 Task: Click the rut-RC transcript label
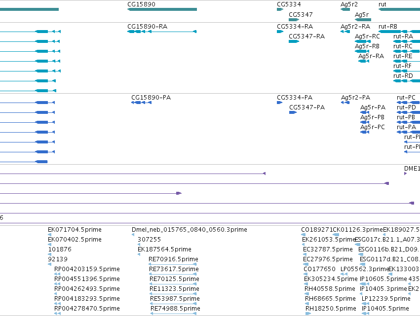403,46
